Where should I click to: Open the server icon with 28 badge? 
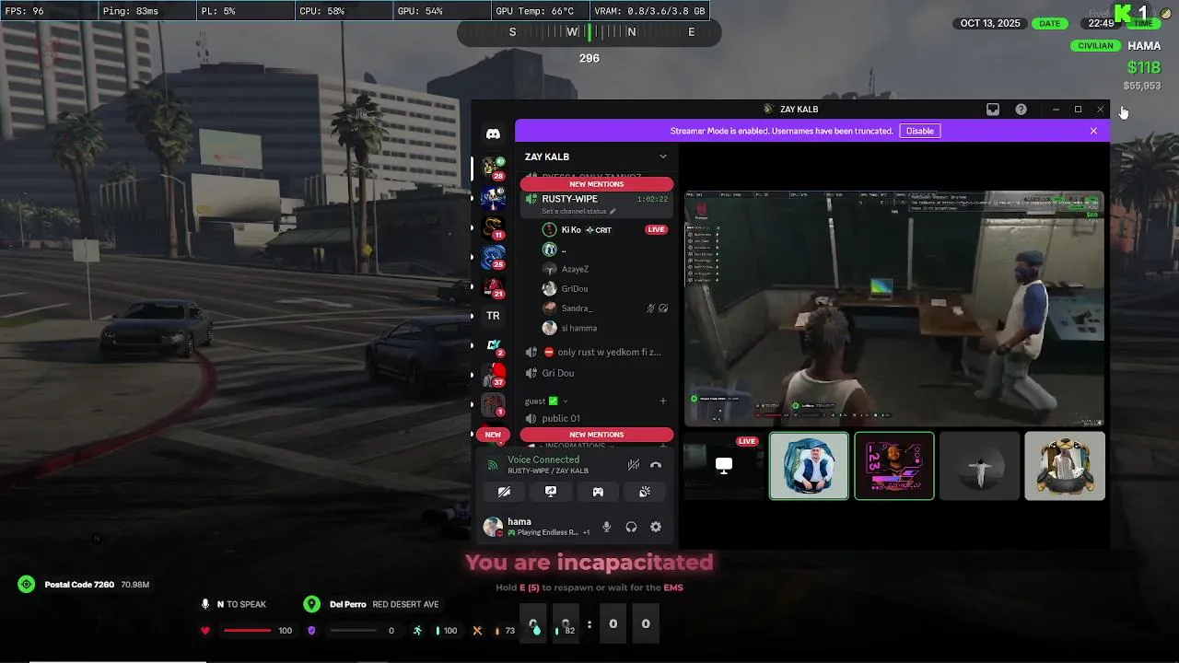[494, 167]
